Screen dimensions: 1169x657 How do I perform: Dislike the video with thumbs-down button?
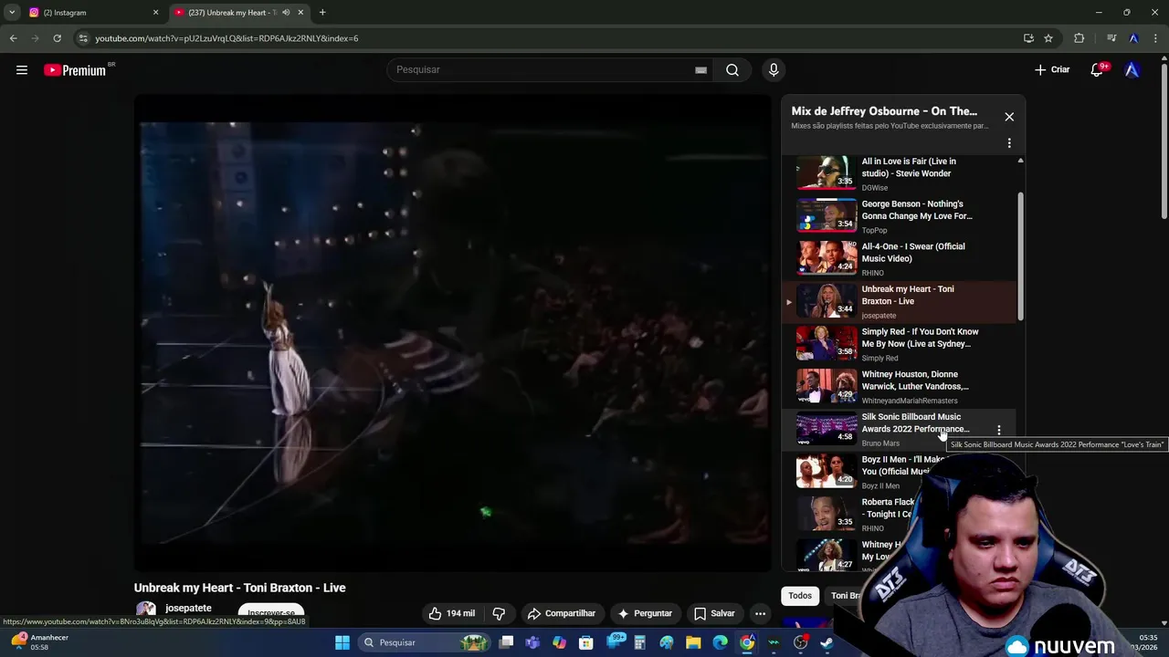coord(499,613)
